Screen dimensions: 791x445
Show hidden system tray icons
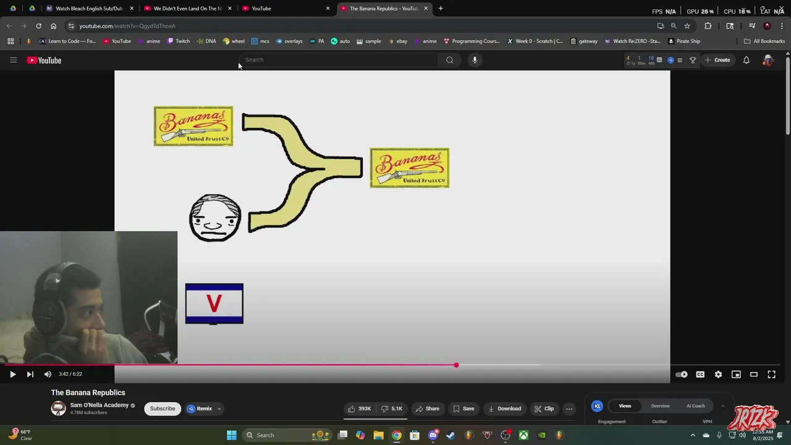point(692,435)
